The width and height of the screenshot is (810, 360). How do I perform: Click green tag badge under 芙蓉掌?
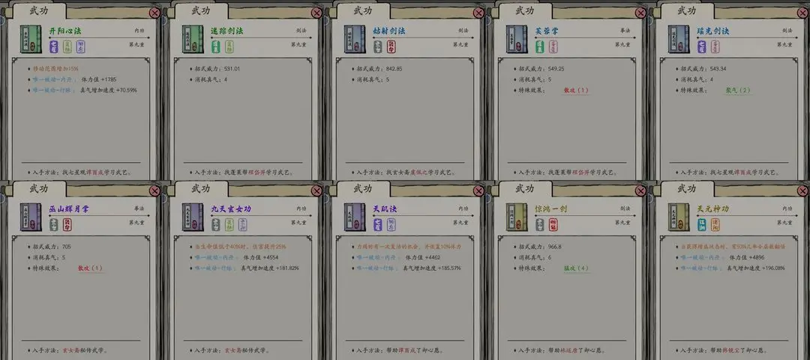click(x=539, y=47)
